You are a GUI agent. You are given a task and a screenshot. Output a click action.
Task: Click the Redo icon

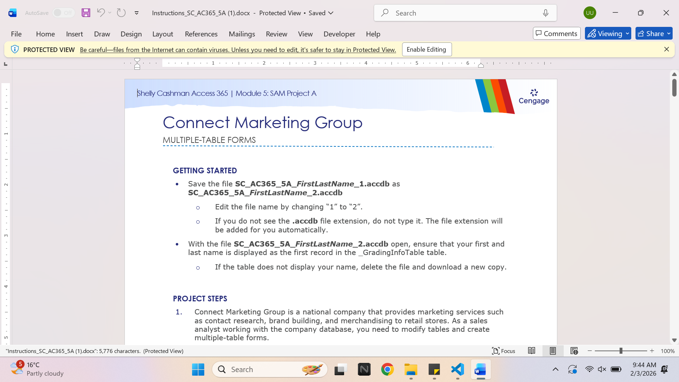tap(121, 13)
